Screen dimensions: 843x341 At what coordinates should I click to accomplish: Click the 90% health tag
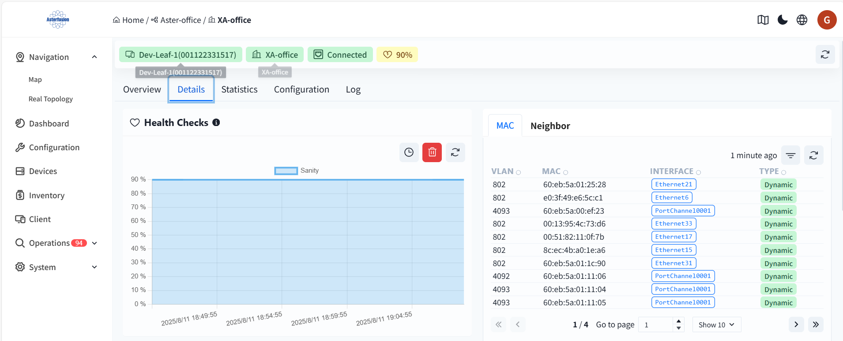pyautogui.click(x=397, y=55)
